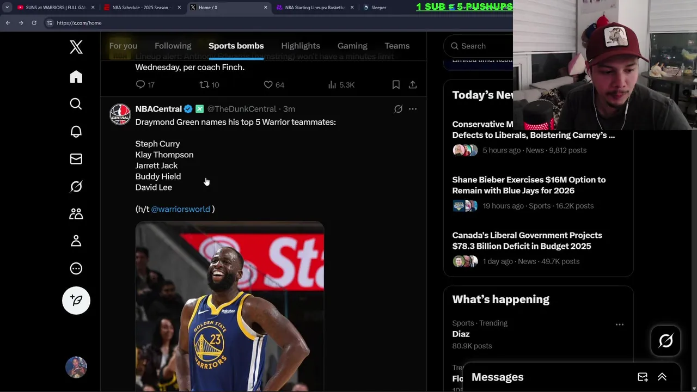Open Conservative MP defects news story

click(533, 130)
